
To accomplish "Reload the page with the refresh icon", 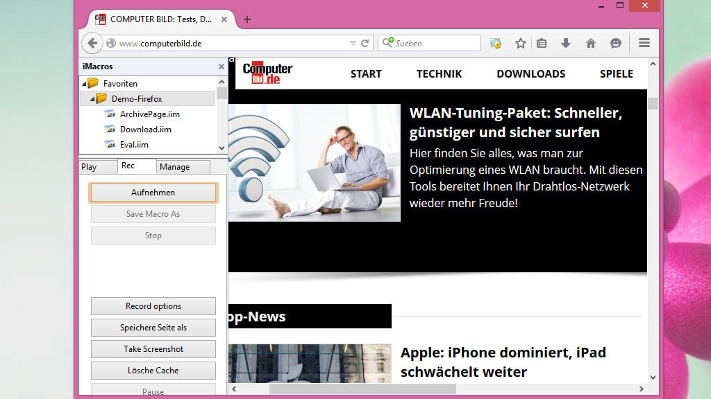I will (x=365, y=44).
